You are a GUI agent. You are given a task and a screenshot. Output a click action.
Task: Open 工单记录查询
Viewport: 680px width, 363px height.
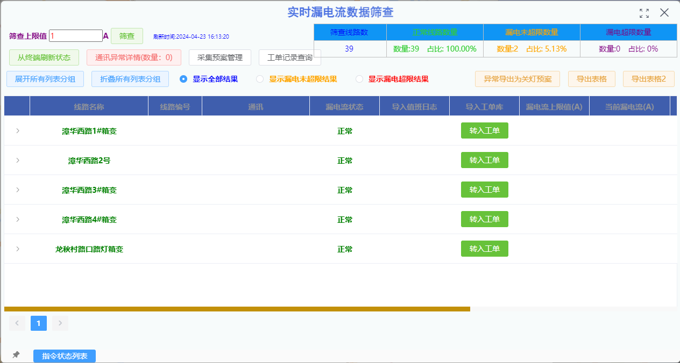point(290,57)
